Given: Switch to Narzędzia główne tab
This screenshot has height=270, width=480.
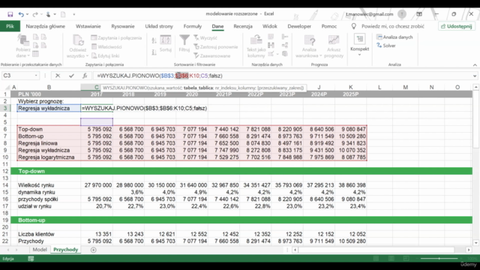Looking at the screenshot, I should click(x=45, y=26).
